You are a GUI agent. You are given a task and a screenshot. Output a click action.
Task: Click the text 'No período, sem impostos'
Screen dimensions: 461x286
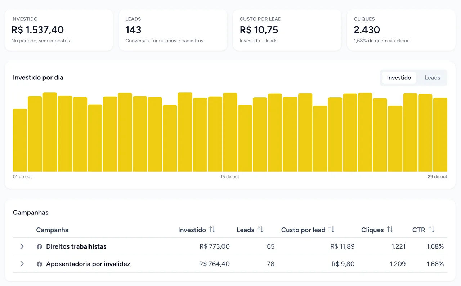coord(41,41)
